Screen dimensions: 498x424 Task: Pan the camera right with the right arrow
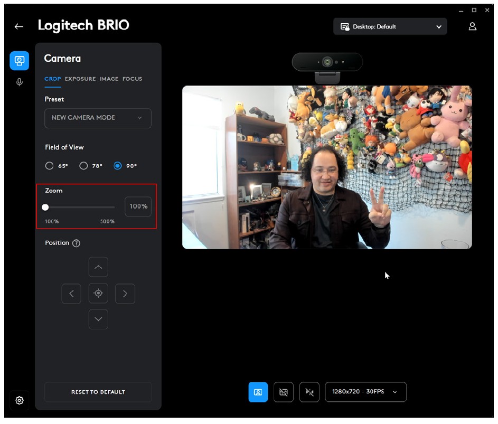(x=125, y=294)
